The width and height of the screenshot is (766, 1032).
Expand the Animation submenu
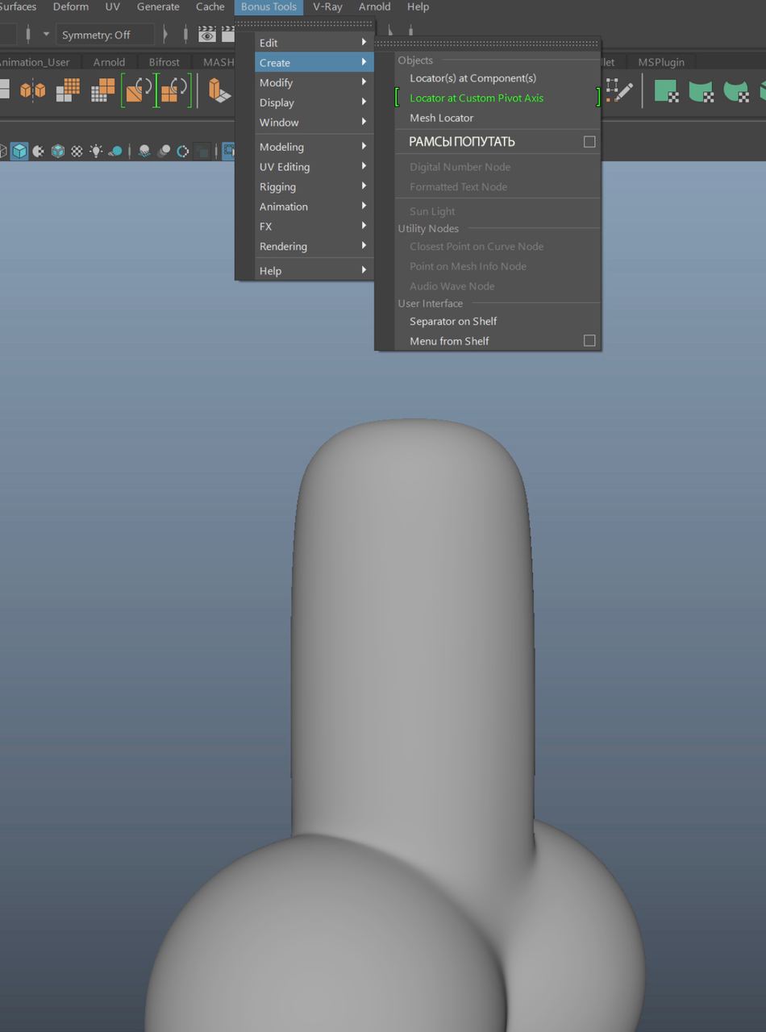pos(314,206)
